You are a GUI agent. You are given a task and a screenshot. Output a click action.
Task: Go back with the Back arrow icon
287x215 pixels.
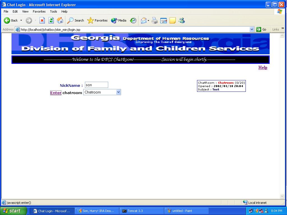pyautogui.click(x=7, y=20)
